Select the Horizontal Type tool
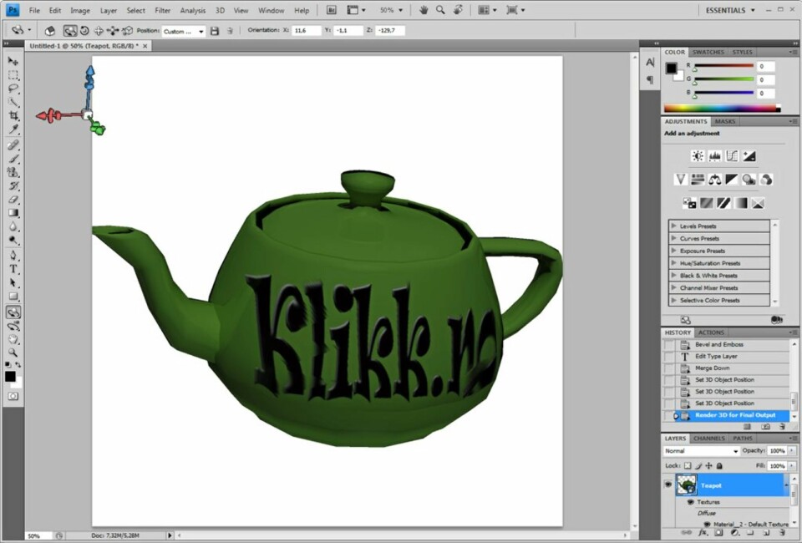The height and width of the screenshot is (543, 802). [x=13, y=269]
